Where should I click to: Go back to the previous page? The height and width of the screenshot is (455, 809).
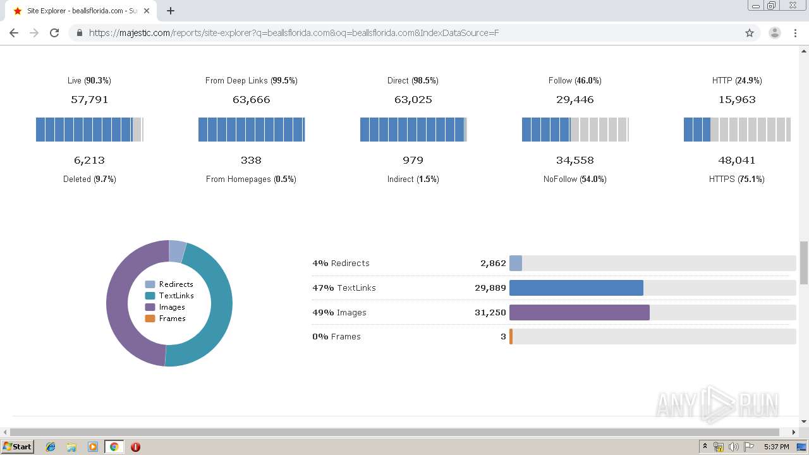[14, 33]
